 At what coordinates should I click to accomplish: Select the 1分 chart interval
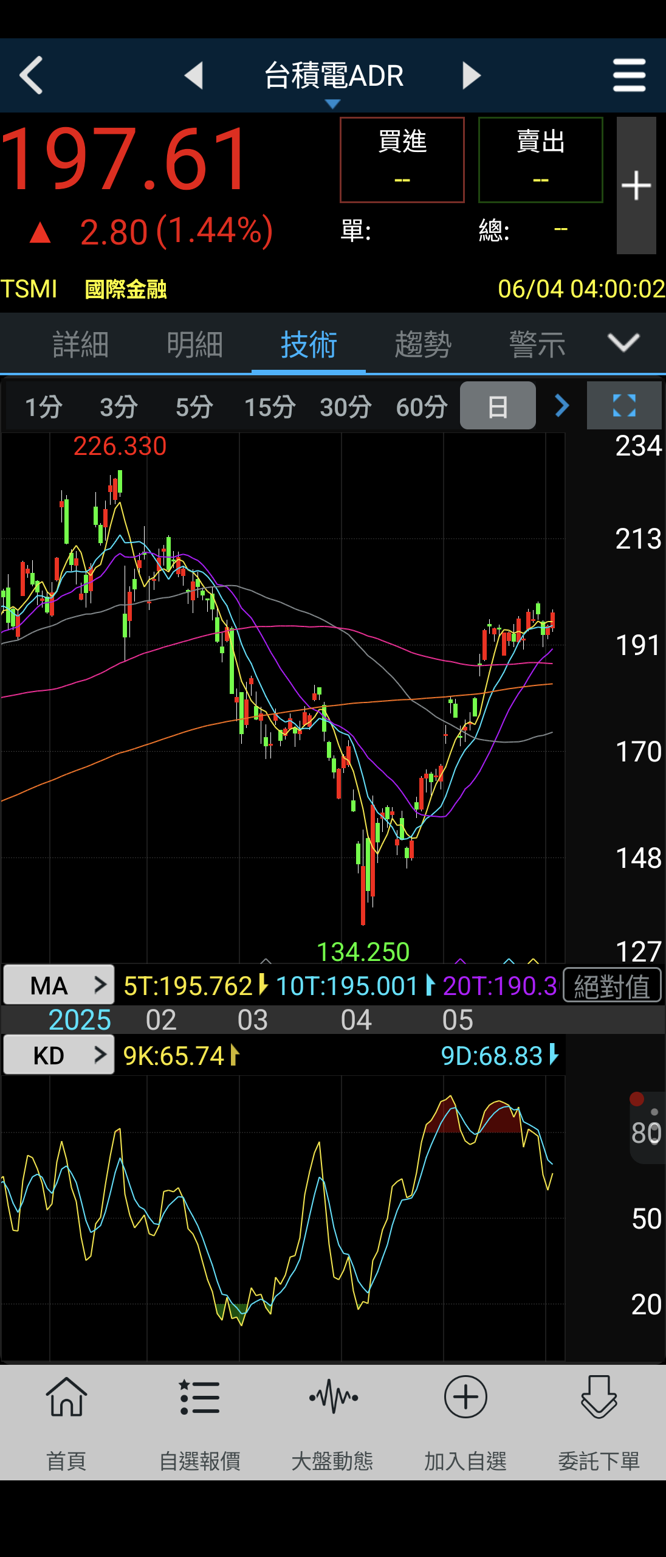coord(43,406)
